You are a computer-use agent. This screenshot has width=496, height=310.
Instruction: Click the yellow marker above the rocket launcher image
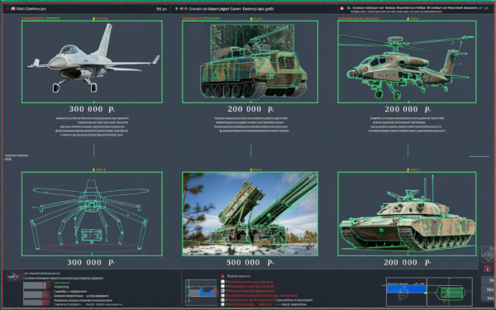tap(250, 169)
